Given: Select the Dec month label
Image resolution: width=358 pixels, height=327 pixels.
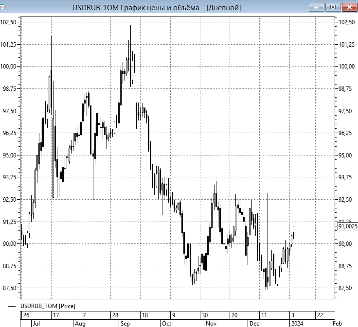Looking at the screenshot, I should (254, 323).
